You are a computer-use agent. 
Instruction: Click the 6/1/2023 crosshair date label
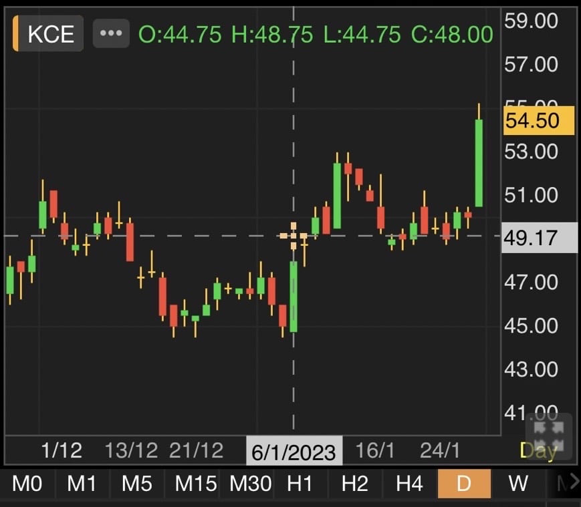pos(294,452)
